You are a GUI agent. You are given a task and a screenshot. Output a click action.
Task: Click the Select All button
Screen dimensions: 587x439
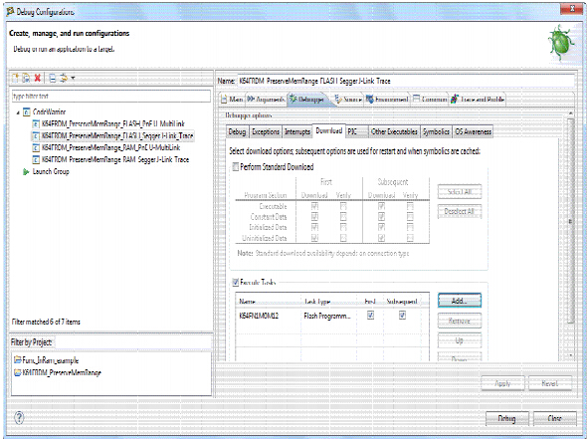coord(460,192)
